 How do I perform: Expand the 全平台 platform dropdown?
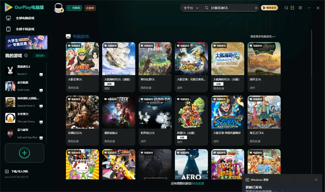[x=191, y=8]
